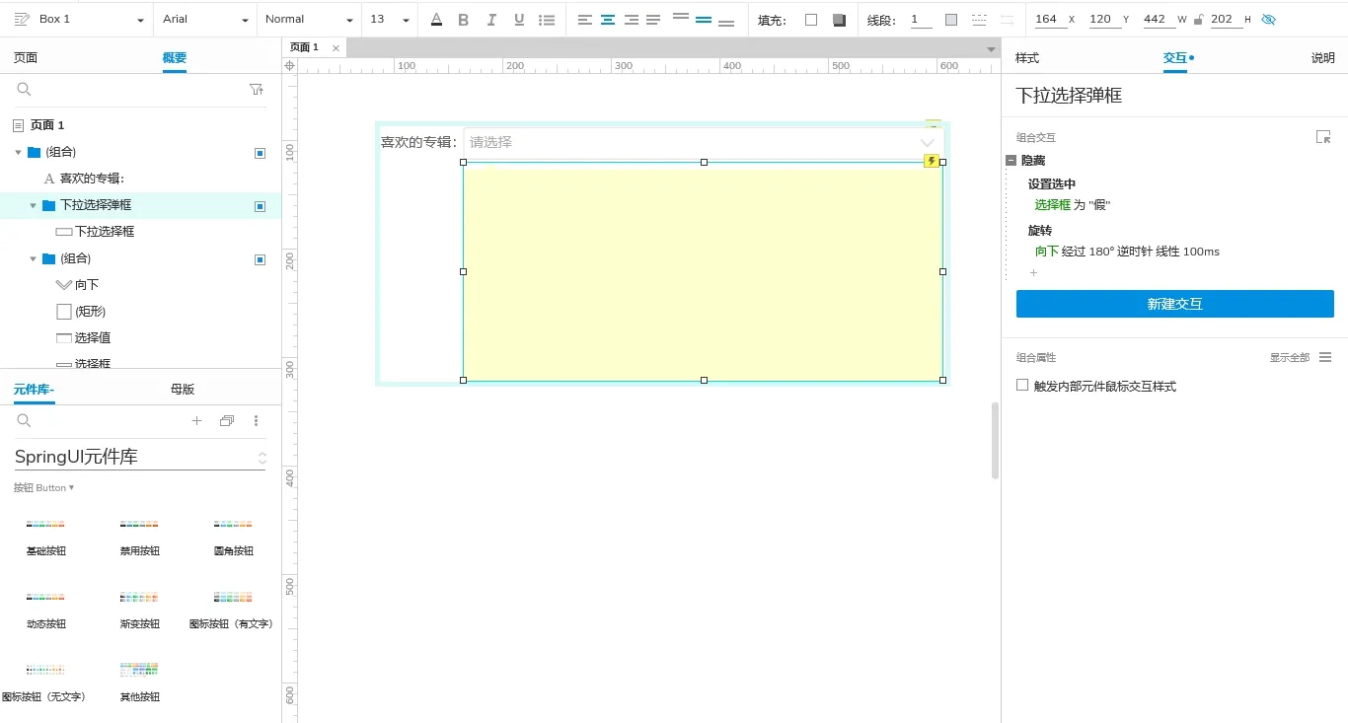This screenshot has height=723, width=1348.
Task: Align text to the left
Action: click(x=585, y=20)
